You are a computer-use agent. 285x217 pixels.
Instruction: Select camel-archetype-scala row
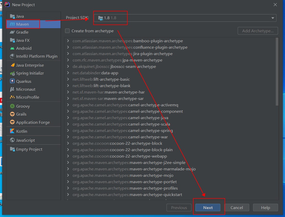click(x=170, y=124)
